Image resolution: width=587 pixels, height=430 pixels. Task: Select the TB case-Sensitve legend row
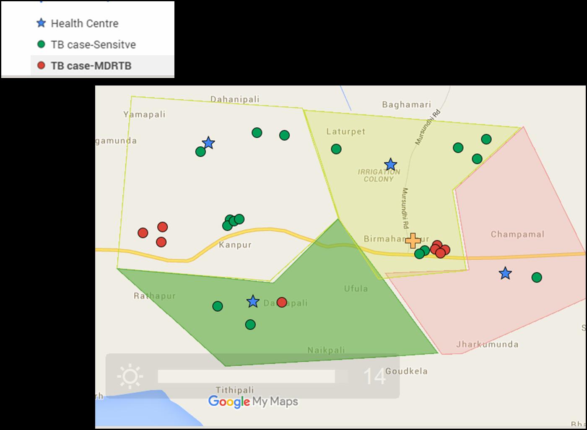(93, 44)
